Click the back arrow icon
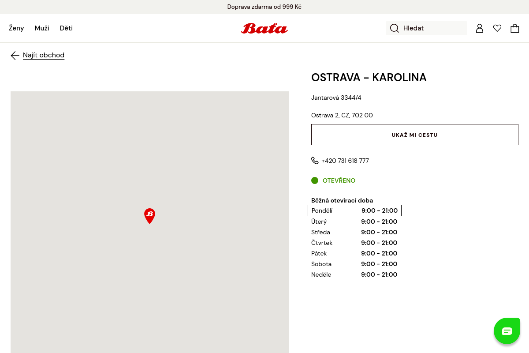The height and width of the screenshot is (353, 529). 15,55
